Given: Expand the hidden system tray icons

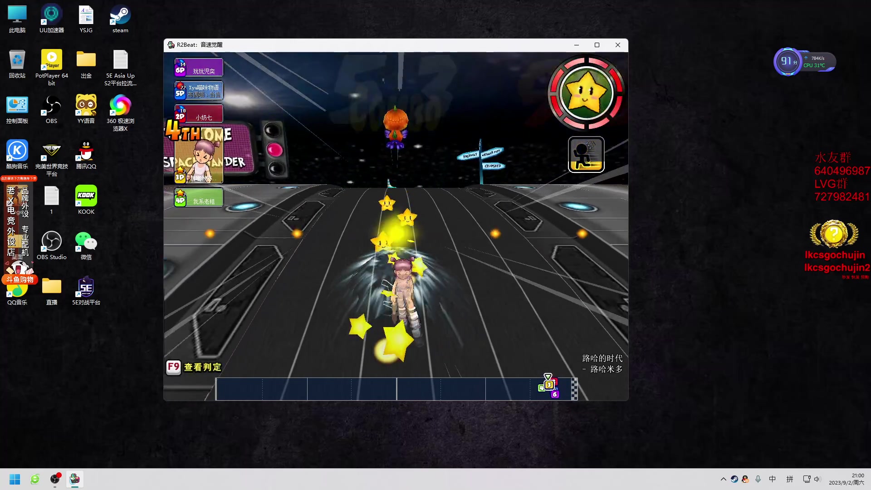Looking at the screenshot, I should (x=724, y=479).
